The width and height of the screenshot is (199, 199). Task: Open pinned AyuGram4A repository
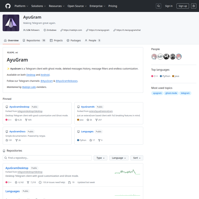tap(88, 107)
